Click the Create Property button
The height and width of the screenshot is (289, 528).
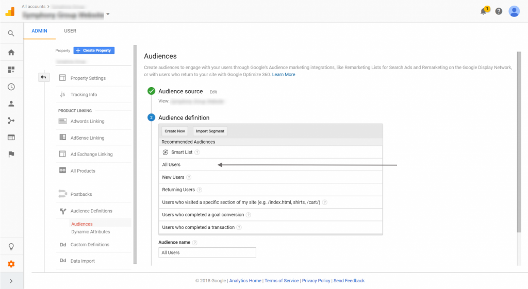pyautogui.click(x=94, y=50)
